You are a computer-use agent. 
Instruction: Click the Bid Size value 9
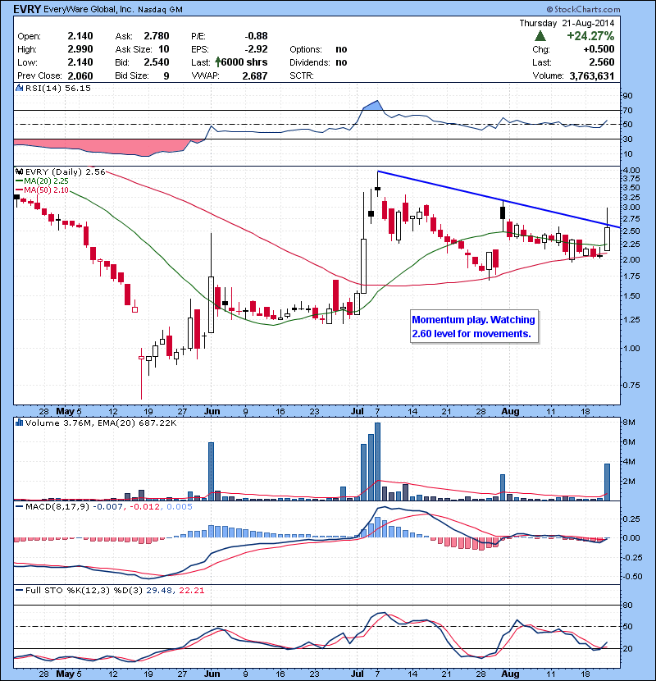pos(166,76)
